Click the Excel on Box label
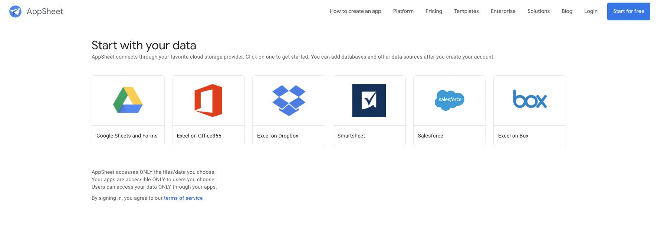Image resolution: width=658 pixels, height=232 pixels. (513, 136)
